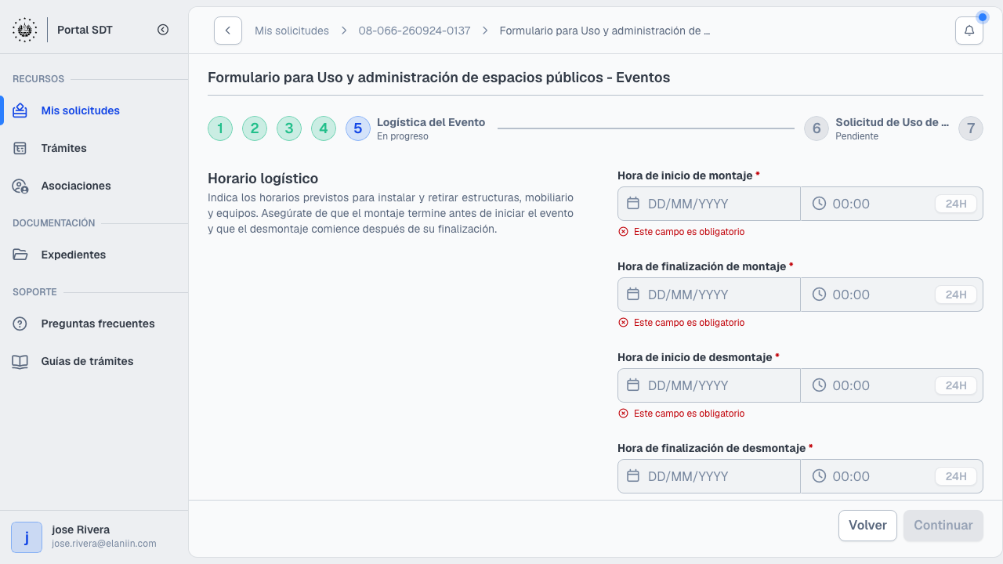Open Guías de trámites in sidebar
Viewport: 1003px width, 564px height.
click(94, 361)
